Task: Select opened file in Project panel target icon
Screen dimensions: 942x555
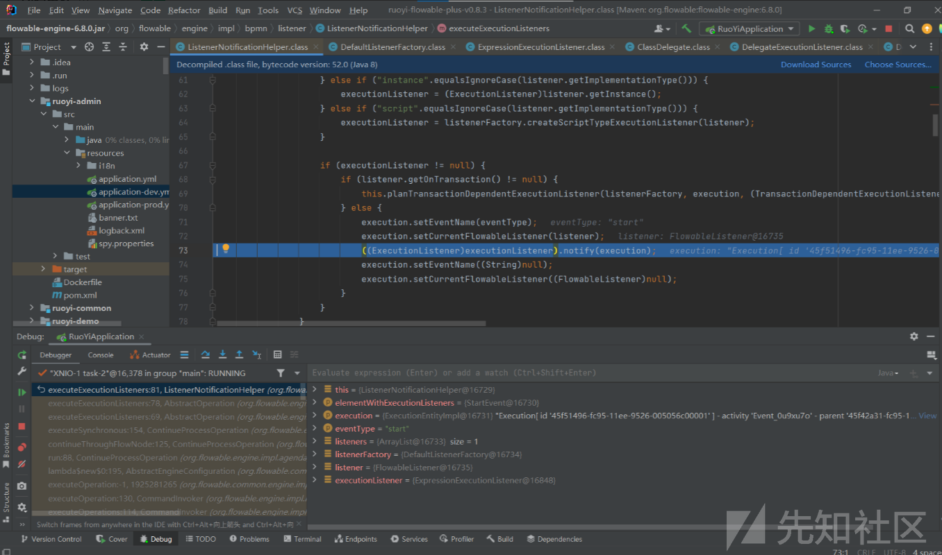Action: pyautogui.click(x=89, y=46)
